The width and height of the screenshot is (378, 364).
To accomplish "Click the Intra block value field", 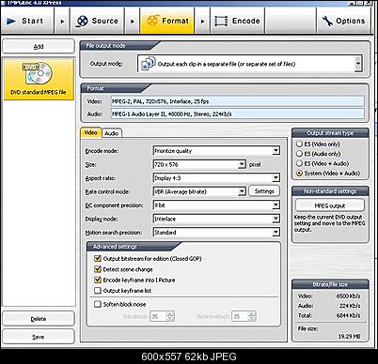I will [158, 316].
